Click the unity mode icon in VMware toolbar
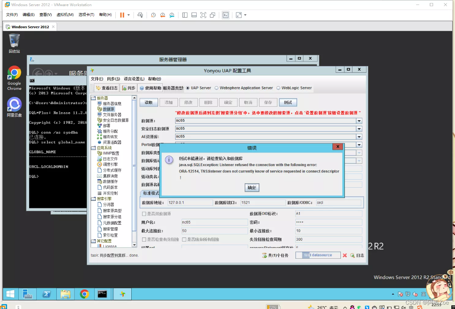 pos(213,15)
